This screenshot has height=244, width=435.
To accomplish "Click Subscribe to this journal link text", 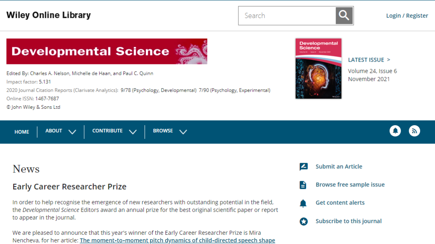I will pos(348,221).
